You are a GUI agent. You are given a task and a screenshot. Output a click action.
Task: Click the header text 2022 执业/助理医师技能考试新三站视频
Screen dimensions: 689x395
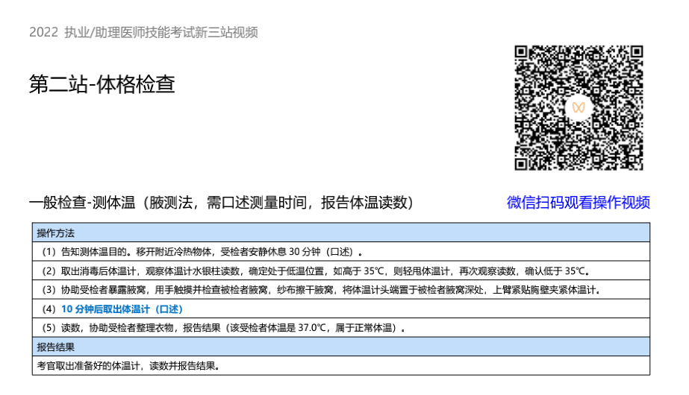click(143, 32)
